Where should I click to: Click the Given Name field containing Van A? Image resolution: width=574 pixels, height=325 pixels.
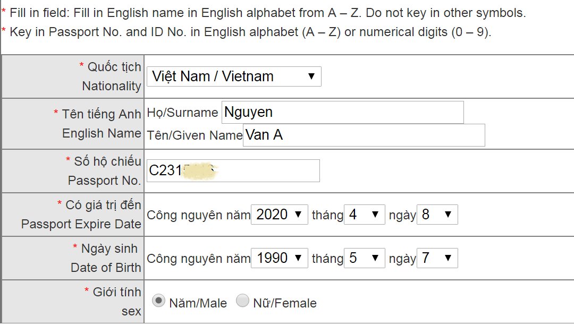click(364, 135)
